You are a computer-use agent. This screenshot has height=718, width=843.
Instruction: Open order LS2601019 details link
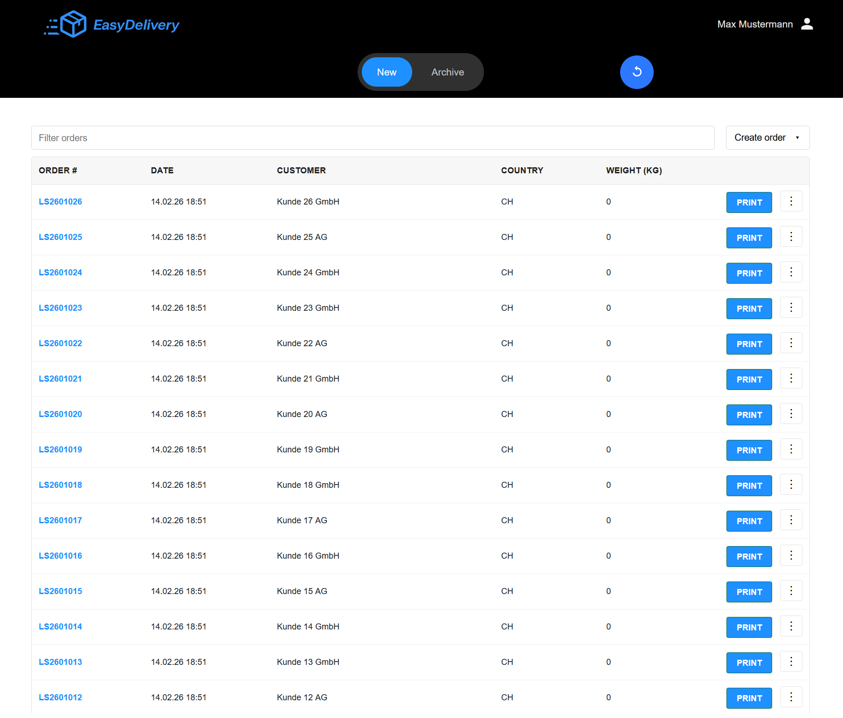coord(60,449)
